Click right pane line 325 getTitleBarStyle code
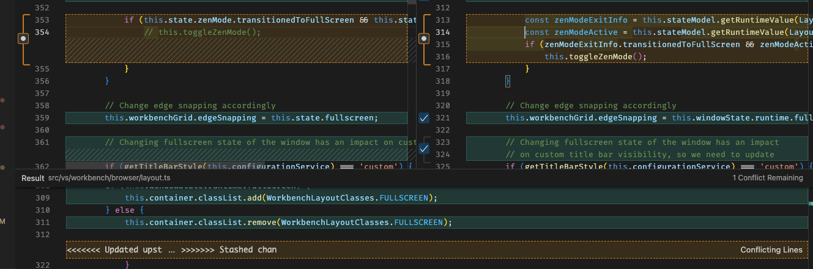Viewport: 813px width, 269px height. [x=659, y=166]
